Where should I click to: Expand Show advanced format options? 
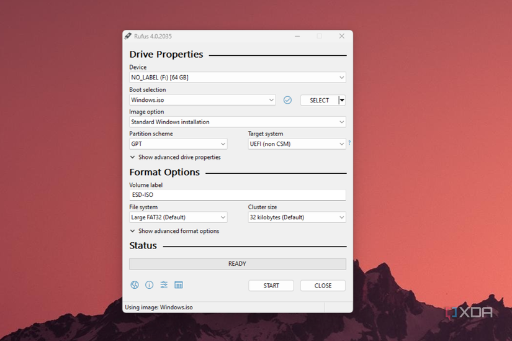[174, 231]
